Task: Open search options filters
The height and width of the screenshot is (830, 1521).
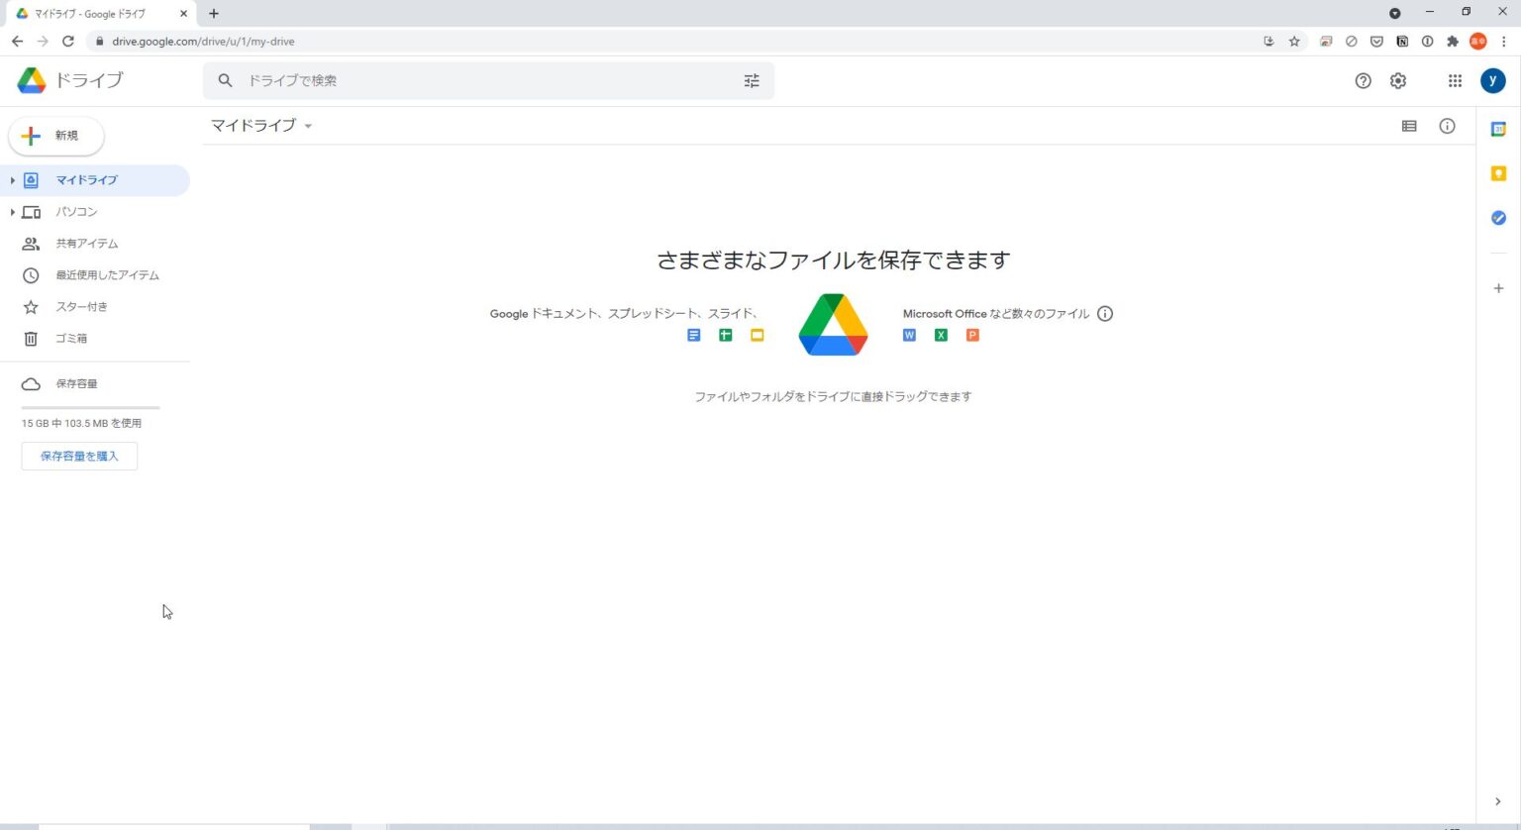Action: (752, 80)
